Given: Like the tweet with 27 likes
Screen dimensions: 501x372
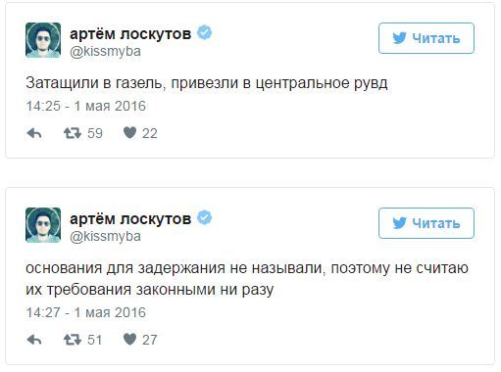Looking at the screenshot, I should 129,340.
